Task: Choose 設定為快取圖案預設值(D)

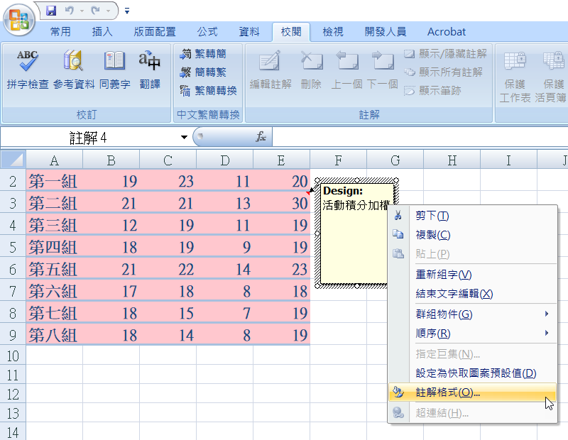Action: pyautogui.click(x=472, y=373)
